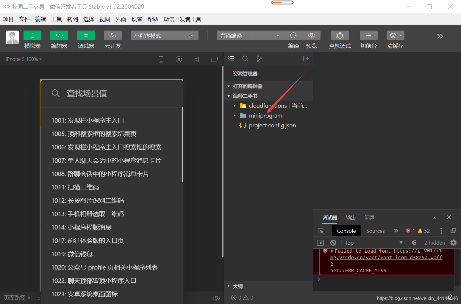
Task: Switch to the Sources tab in debugger
Action: click(x=375, y=231)
